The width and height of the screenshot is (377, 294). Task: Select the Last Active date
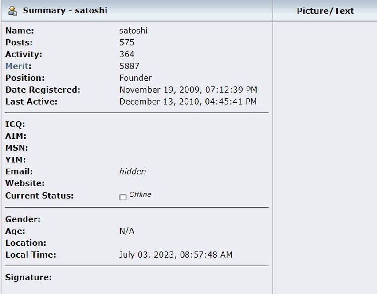pyautogui.click(x=188, y=101)
